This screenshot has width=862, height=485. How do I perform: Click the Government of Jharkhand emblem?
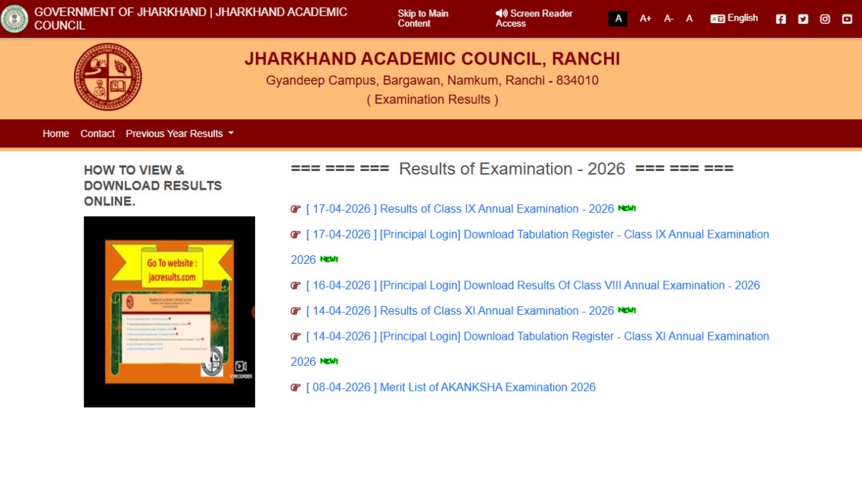pos(14,19)
